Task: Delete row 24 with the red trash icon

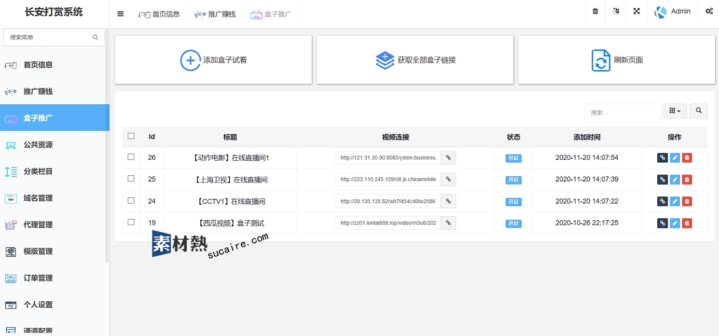Action: tap(687, 201)
